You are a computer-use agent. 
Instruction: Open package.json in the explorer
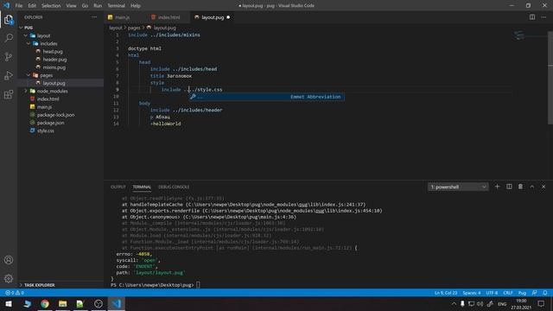(50, 123)
